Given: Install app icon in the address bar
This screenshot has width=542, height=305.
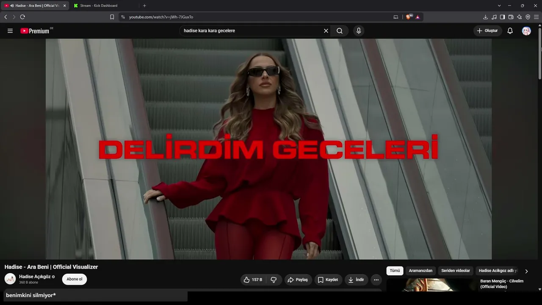Looking at the screenshot, I should (x=396, y=17).
